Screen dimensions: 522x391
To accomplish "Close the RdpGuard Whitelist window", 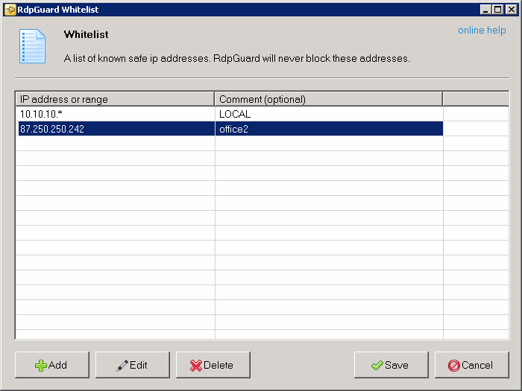I will 511,10.
